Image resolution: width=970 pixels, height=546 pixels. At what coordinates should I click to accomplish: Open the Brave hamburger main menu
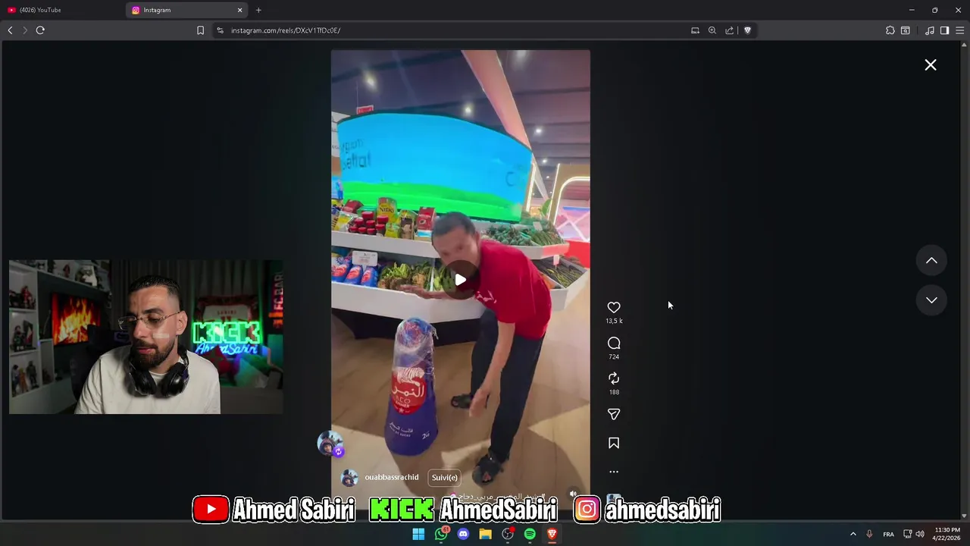coord(959,30)
